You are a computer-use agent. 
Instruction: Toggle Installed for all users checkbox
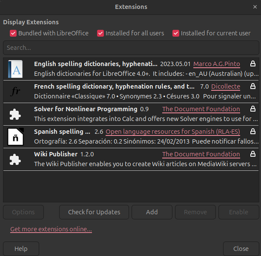click(100, 33)
